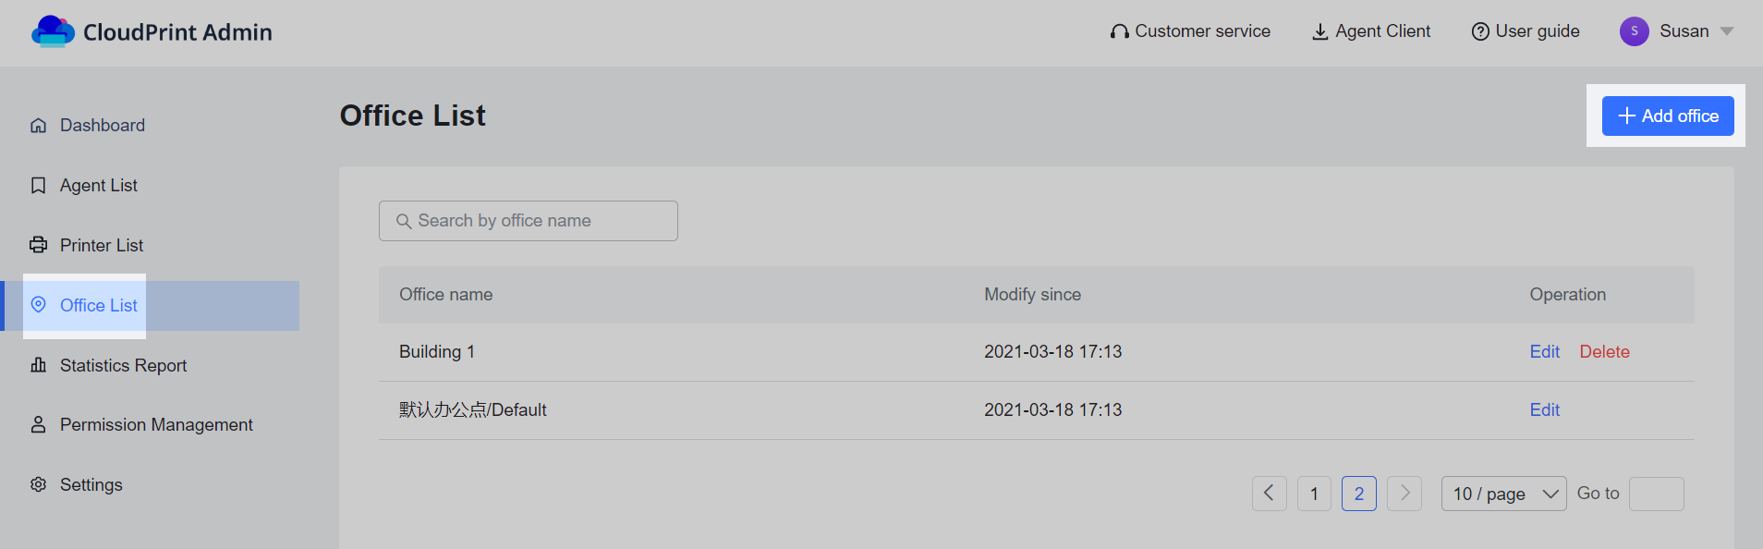Click the Settings gear icon
This screenshot has width=1763, height=549.
pyautogui.click(x=38, y=484)
